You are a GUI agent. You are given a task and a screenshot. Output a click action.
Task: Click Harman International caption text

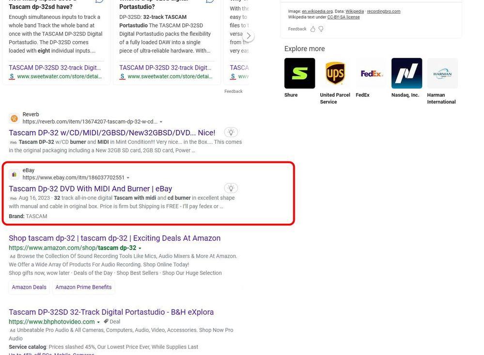tap(441, 98)
